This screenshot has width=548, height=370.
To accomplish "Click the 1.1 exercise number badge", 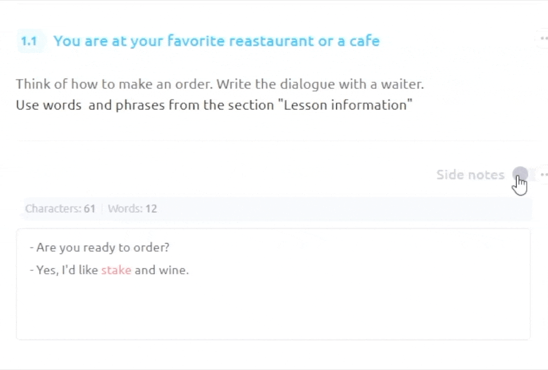I will (x=29, y=41).
